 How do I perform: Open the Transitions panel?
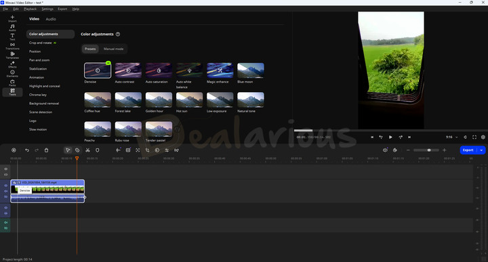pyautogui.click(x=12, y=46)
